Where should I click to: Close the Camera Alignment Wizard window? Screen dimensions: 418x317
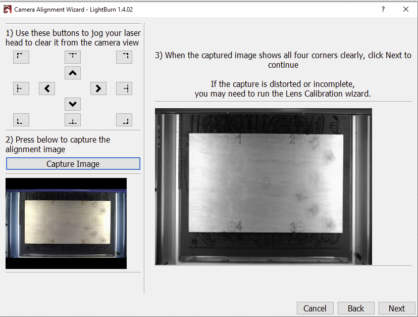406,9
